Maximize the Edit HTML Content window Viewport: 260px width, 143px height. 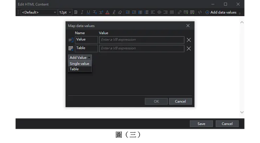[226, 4]
